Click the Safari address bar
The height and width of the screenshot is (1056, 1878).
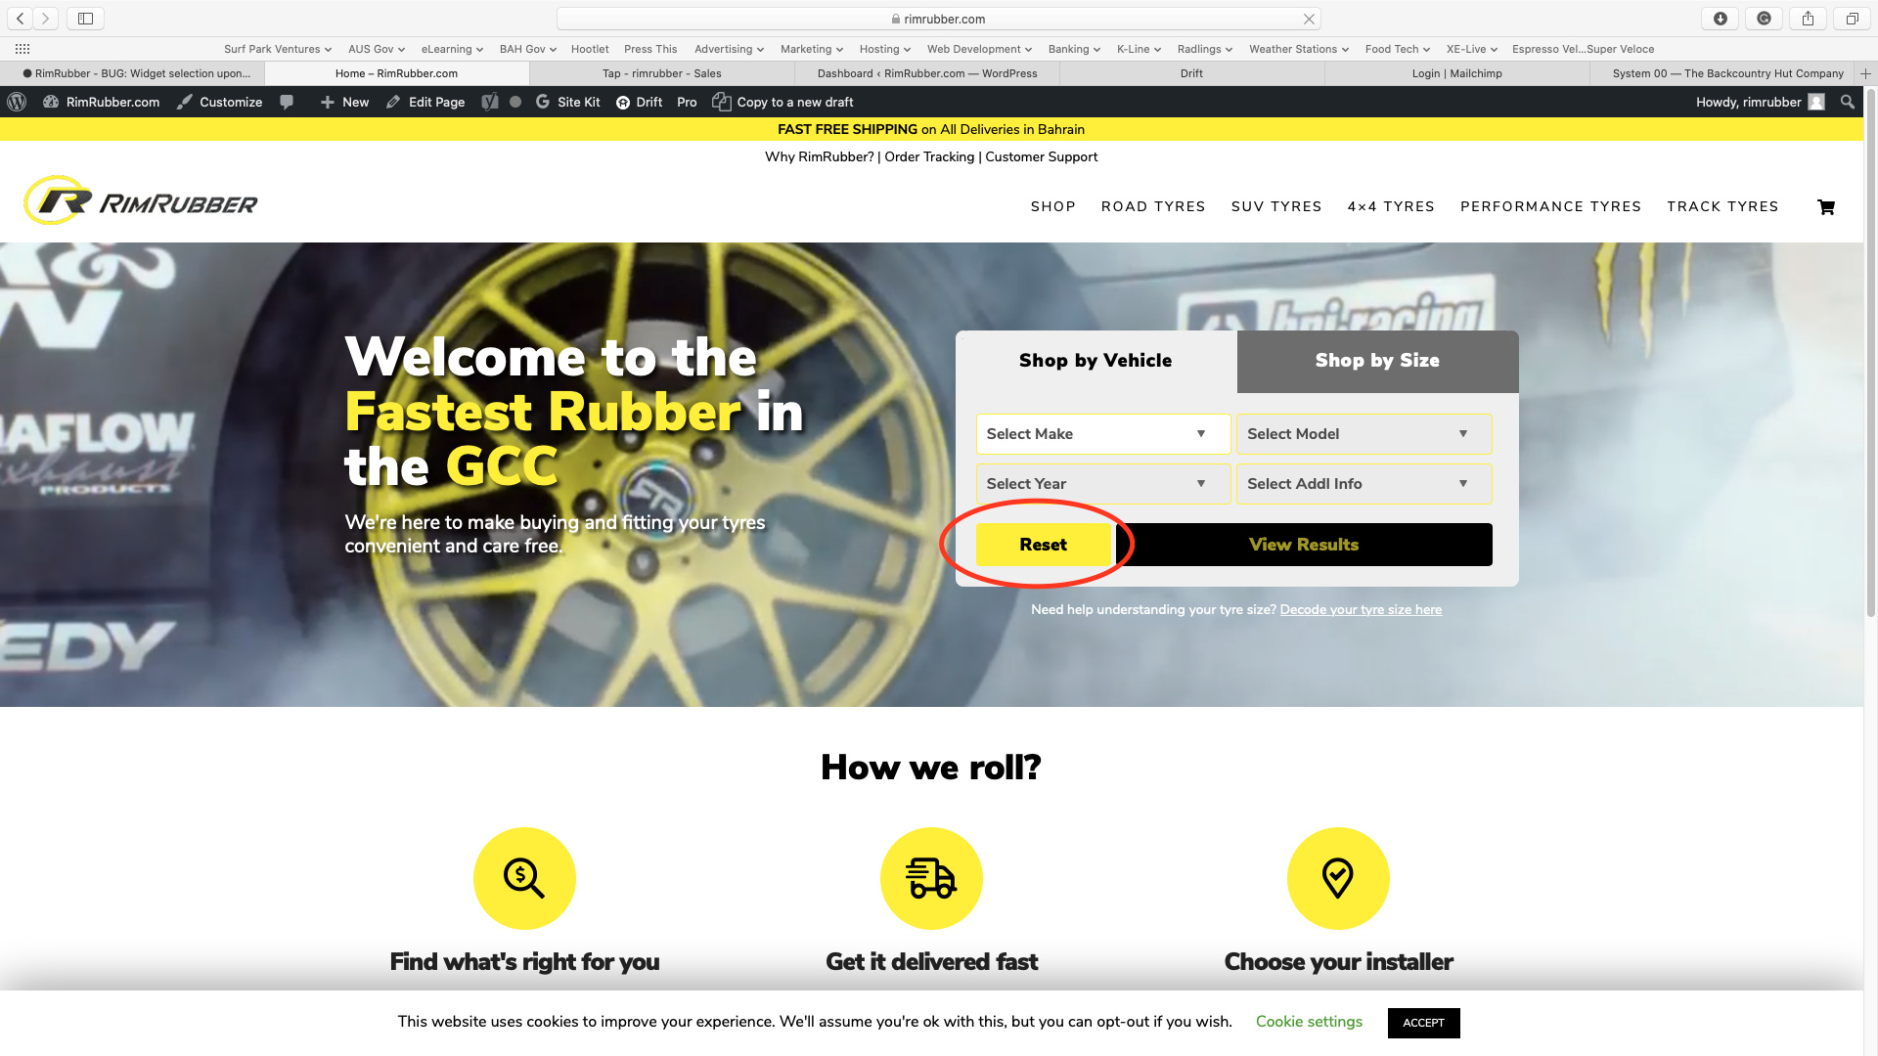pos(938,19)
